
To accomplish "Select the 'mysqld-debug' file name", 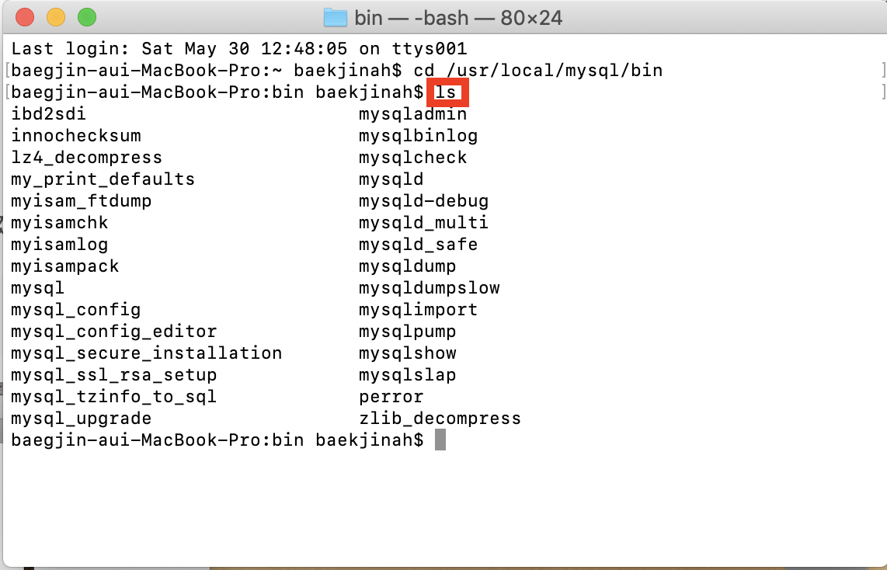I will point(424,201).
